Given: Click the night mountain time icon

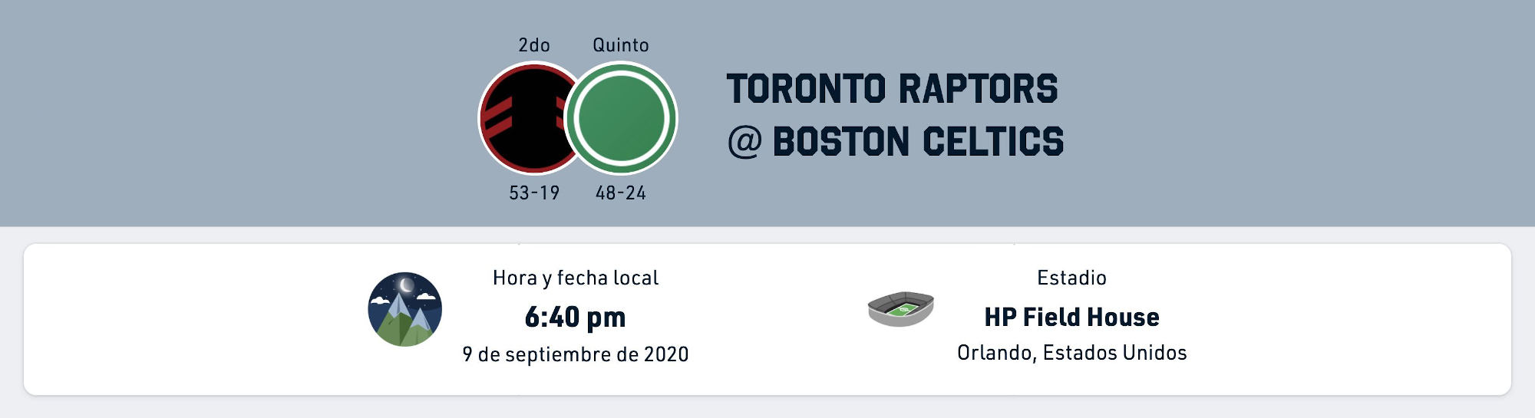Looking at the screenshot, I should (405, 309).
